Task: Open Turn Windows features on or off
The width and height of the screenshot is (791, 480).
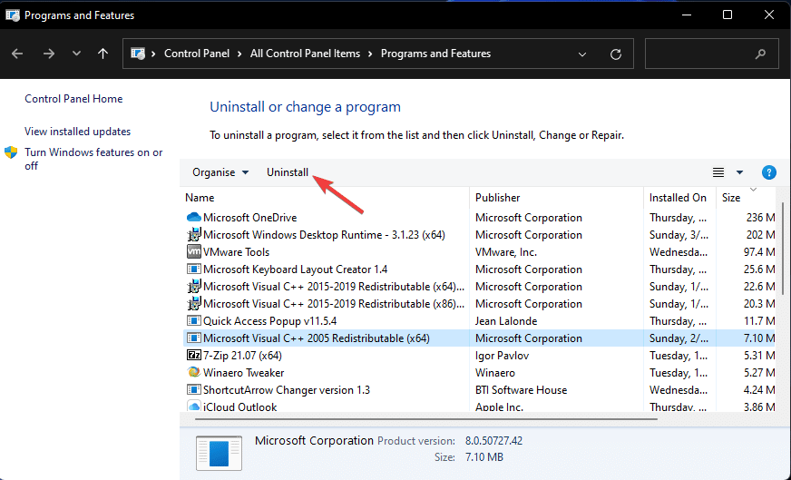Action: (93, 159)
